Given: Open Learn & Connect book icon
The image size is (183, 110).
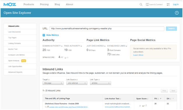Looking at the screenshot, I should pos(147,4).
